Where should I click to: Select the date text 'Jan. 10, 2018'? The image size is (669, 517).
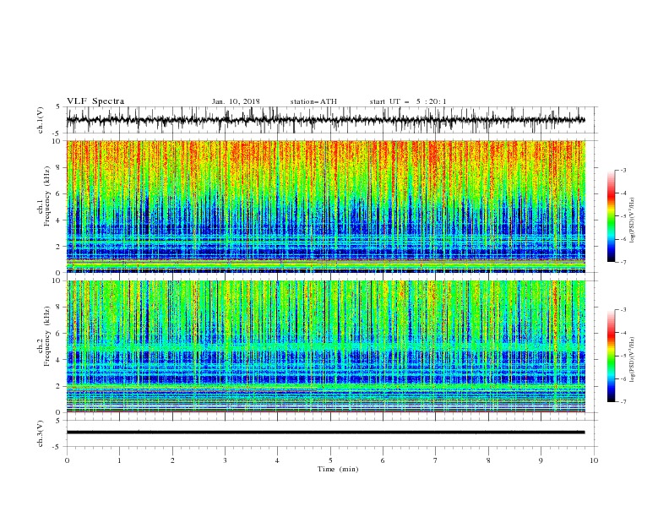coord(236,101)
